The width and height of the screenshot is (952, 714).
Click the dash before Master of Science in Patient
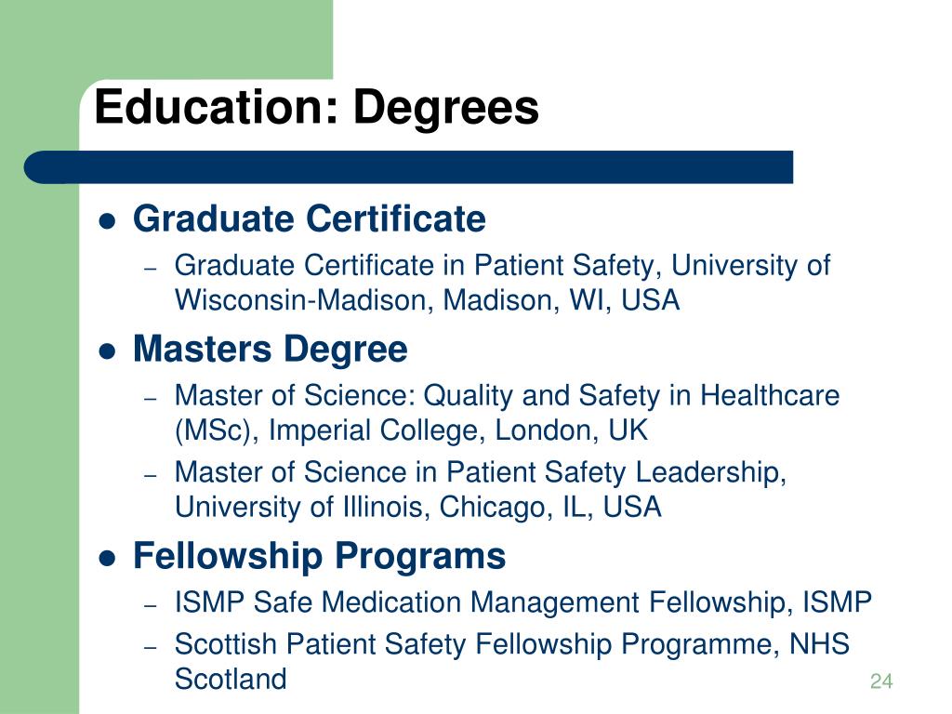point(151,475)
